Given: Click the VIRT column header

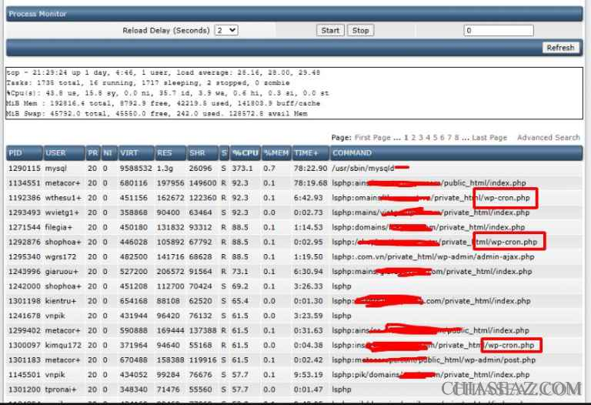Looking at the screenshot, I should click(129, 153).
